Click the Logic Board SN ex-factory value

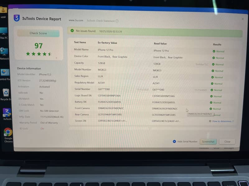pyautogui.click(x=109, y=96)
